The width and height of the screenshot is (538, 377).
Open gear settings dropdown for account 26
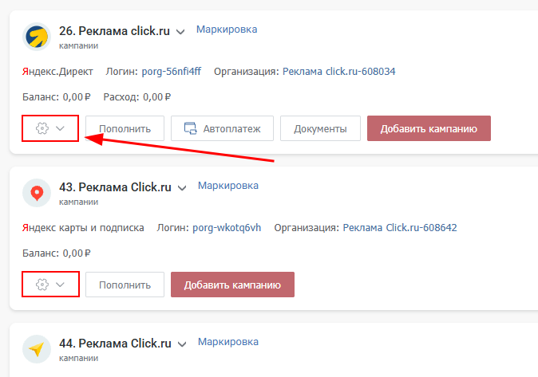tap(50, 128)
